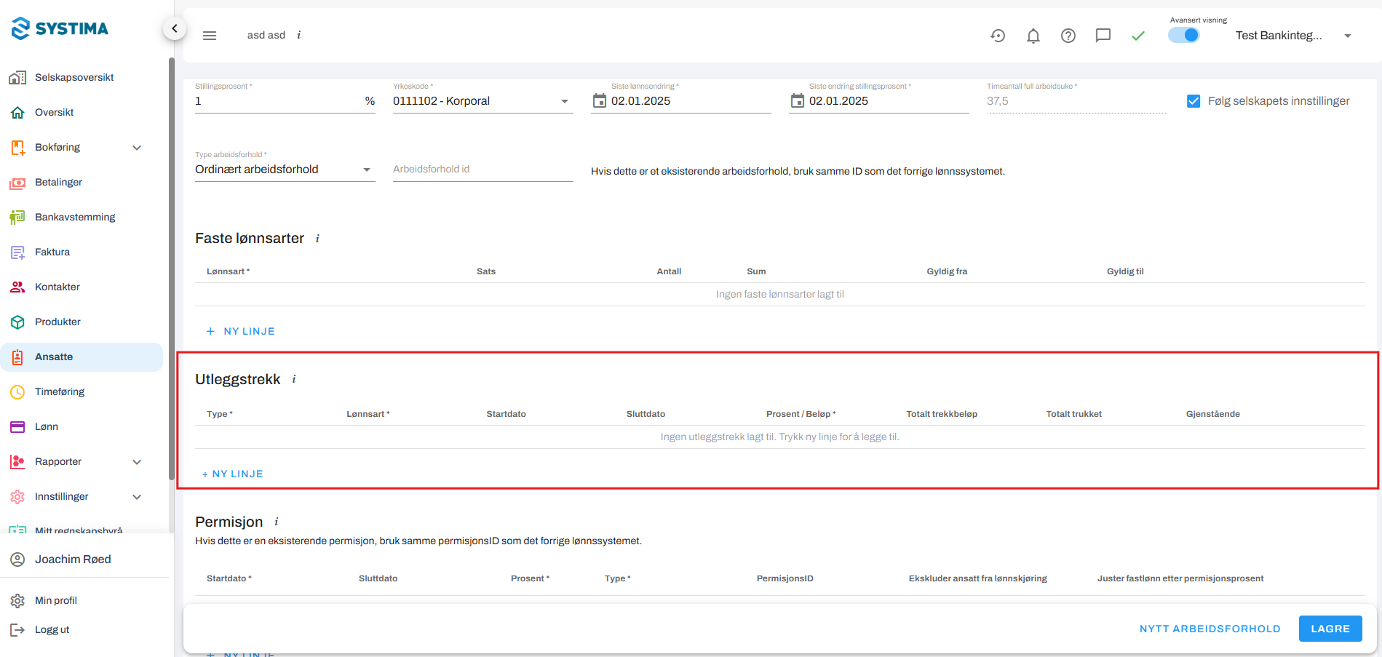1382x657 pixels.
Task: Open the hamburger menu icon
Action: [210, 36]
